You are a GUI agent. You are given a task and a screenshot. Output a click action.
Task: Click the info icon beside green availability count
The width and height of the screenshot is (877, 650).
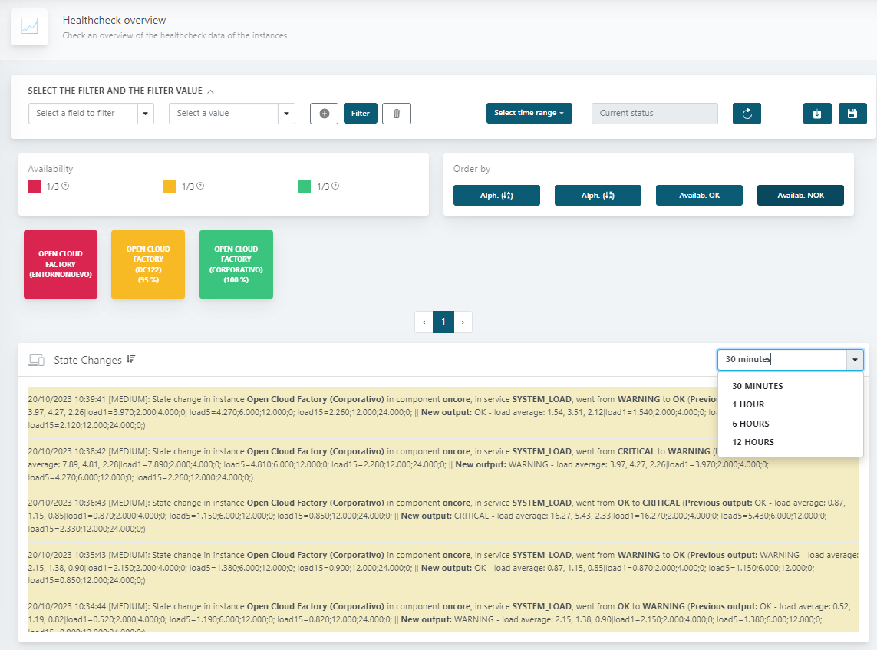point(335,186)
